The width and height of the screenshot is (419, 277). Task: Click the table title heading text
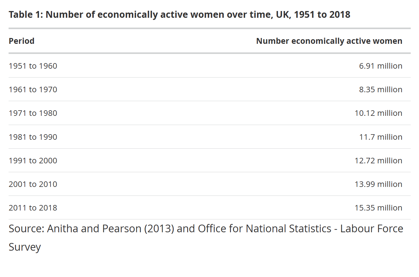pos(179,14)
